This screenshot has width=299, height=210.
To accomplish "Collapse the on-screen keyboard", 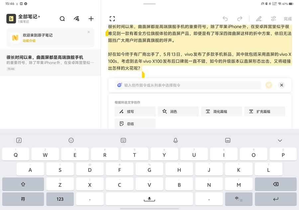I will coord(280,141).
